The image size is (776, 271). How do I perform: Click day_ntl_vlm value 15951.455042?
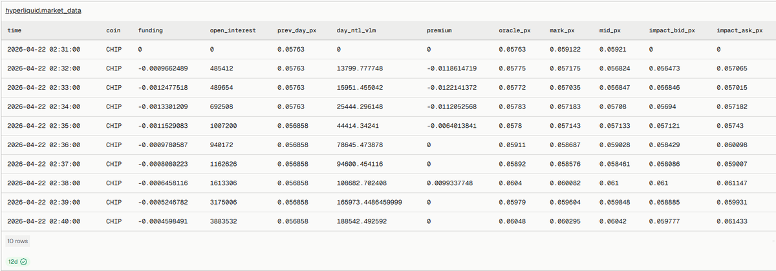pos(360,87)
